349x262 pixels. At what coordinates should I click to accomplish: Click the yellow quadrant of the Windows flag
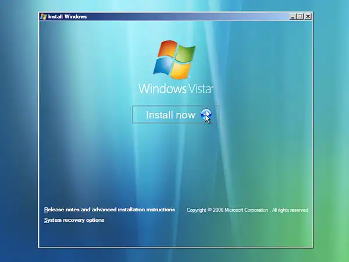point(180,69)
